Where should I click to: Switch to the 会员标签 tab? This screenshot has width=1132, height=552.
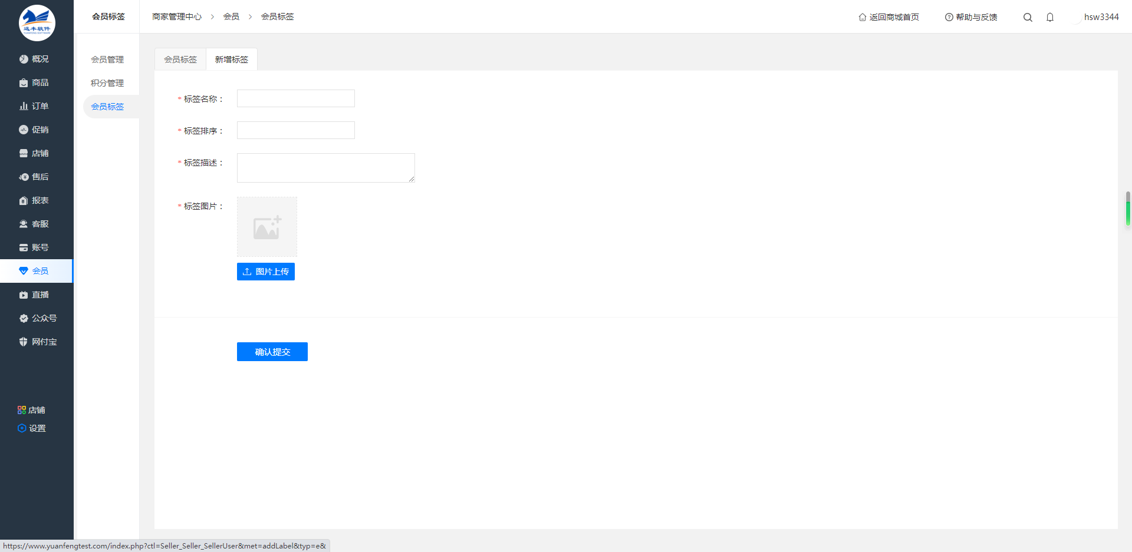point(180,60)
